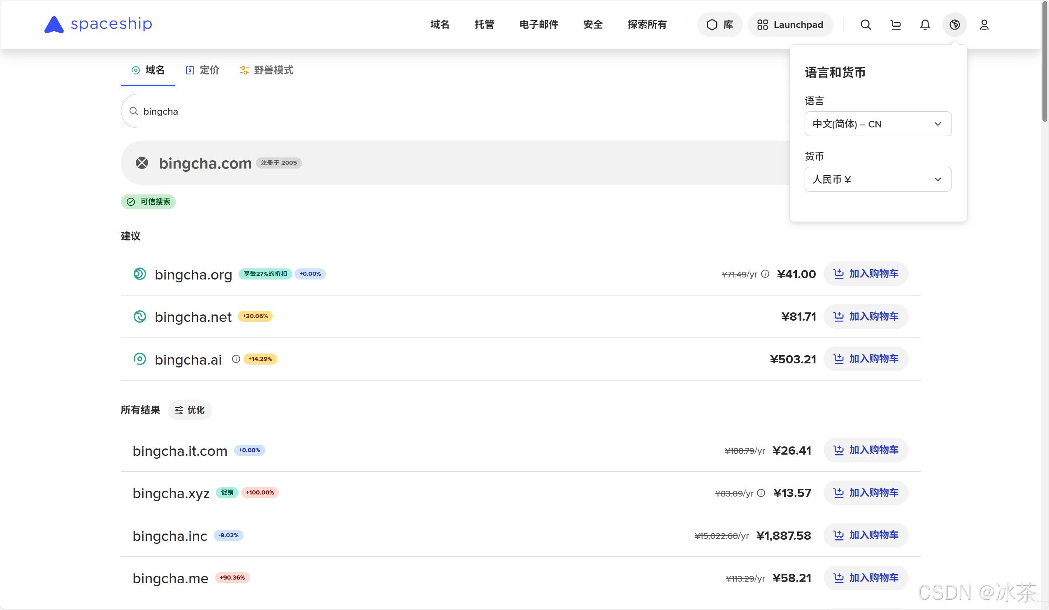This screenshot has height=610, width=1049.
Task: Switch to the 定价 tab
Action: pos(203,70)
